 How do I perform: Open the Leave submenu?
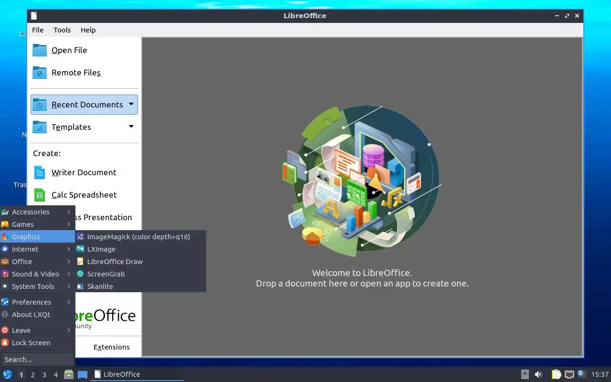(x=37, y=330)
